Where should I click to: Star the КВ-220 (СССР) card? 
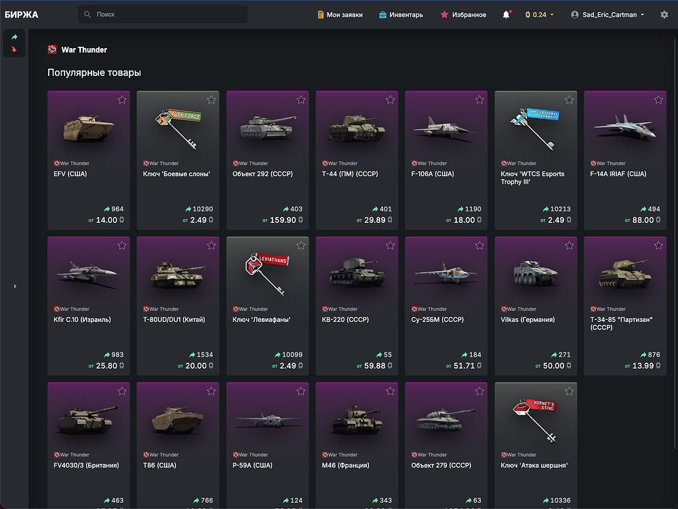coord(390,245)
